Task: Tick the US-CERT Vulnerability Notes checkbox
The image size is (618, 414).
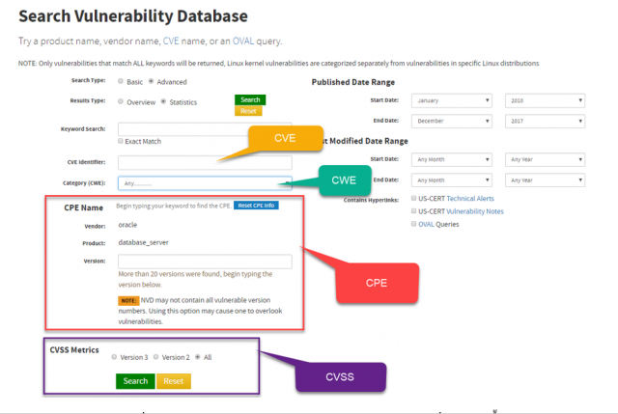Action: click(413, 210)
